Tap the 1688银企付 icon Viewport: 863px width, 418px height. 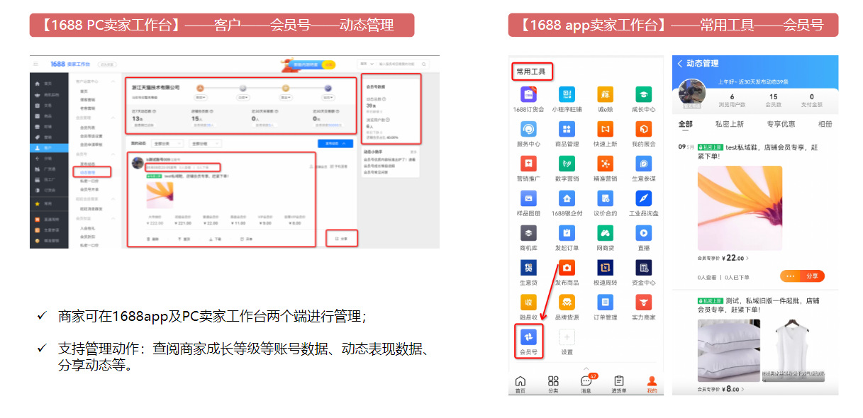567,198
